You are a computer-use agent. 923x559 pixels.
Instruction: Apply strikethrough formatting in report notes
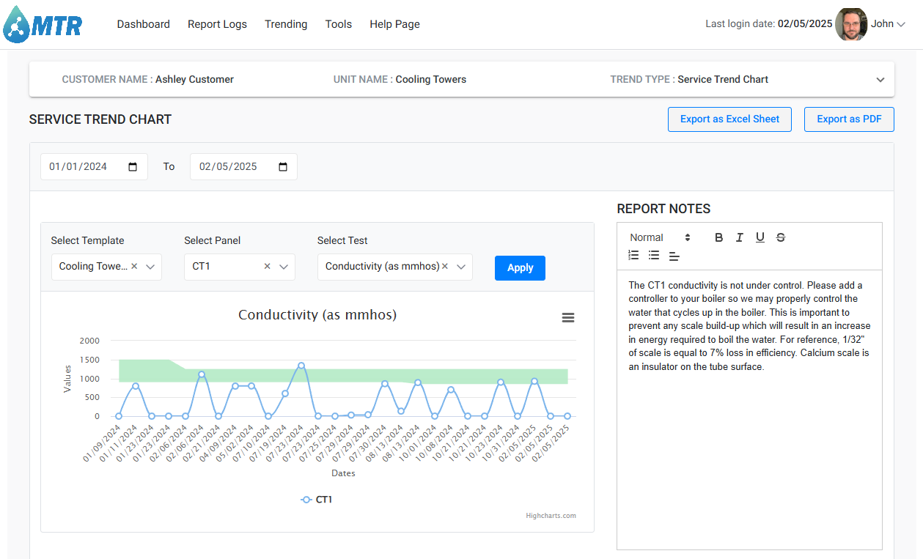[x=780, y=237]
